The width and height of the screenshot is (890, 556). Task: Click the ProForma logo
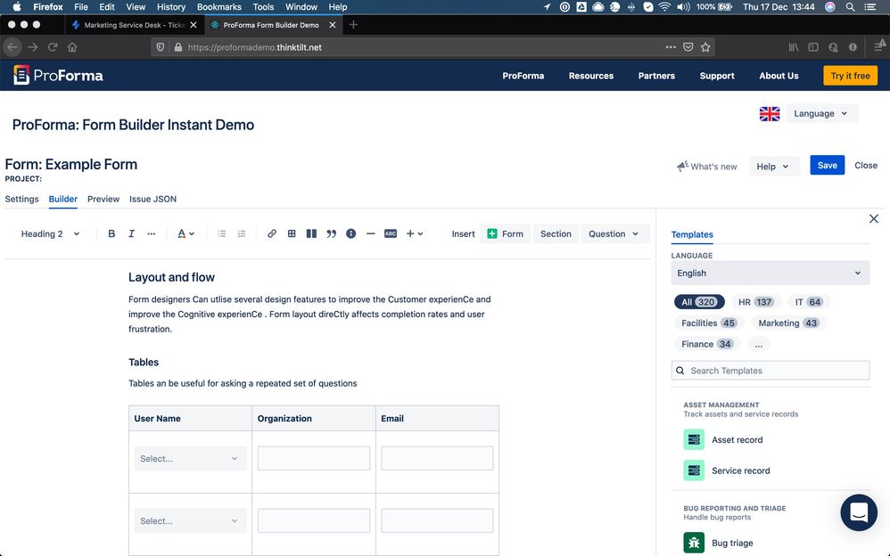coord(58,75)
